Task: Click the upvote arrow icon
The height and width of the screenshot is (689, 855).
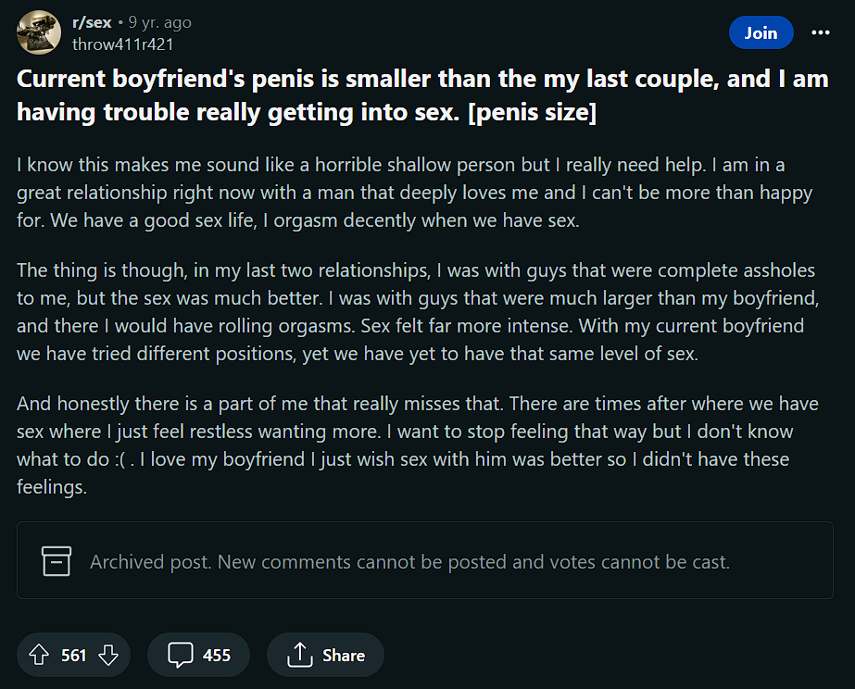Action: point(39,655)
